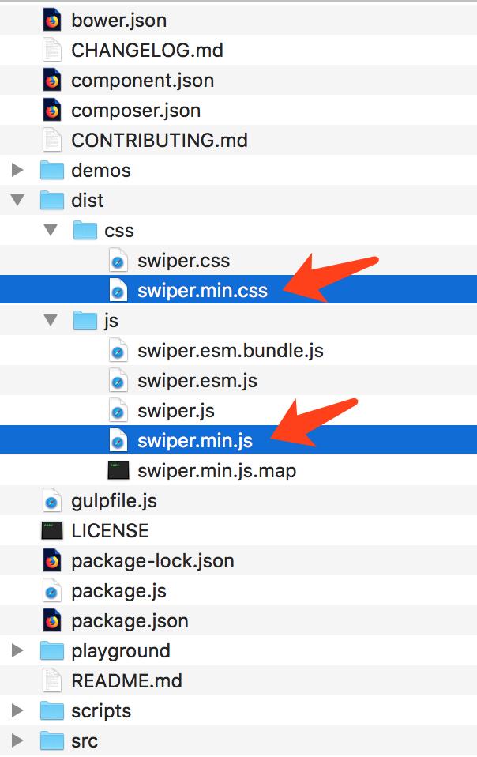Viewport: 477px width, 757px height.
Task: Click the gulpfile.js file icon
Action: tap(52, 501)
